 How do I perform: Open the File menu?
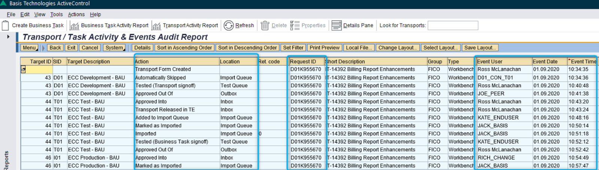pyautogui.click(x=11, y=14)
